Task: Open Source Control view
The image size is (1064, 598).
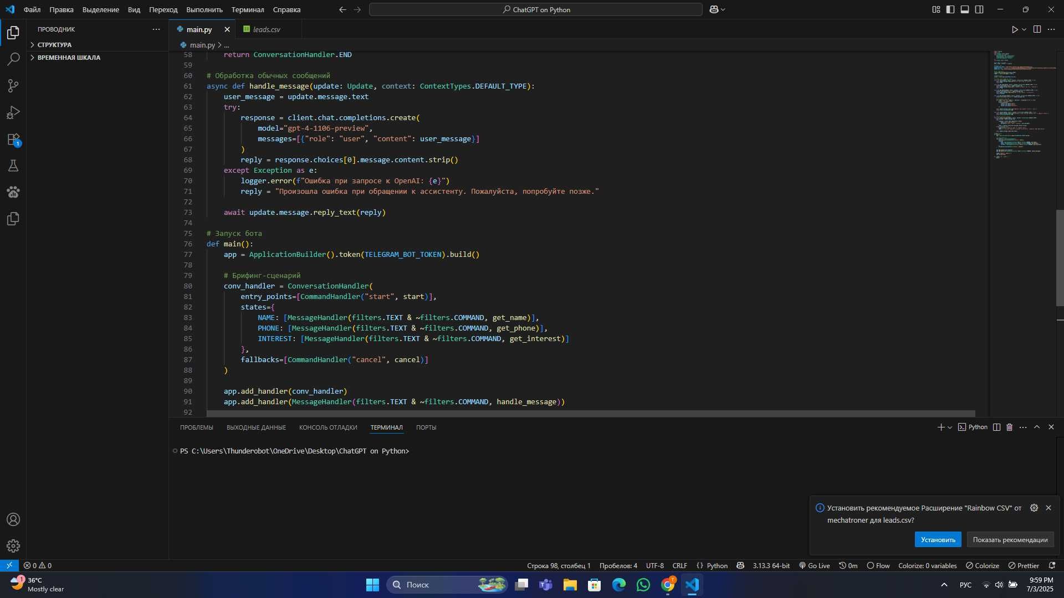Action: point(13,86)
